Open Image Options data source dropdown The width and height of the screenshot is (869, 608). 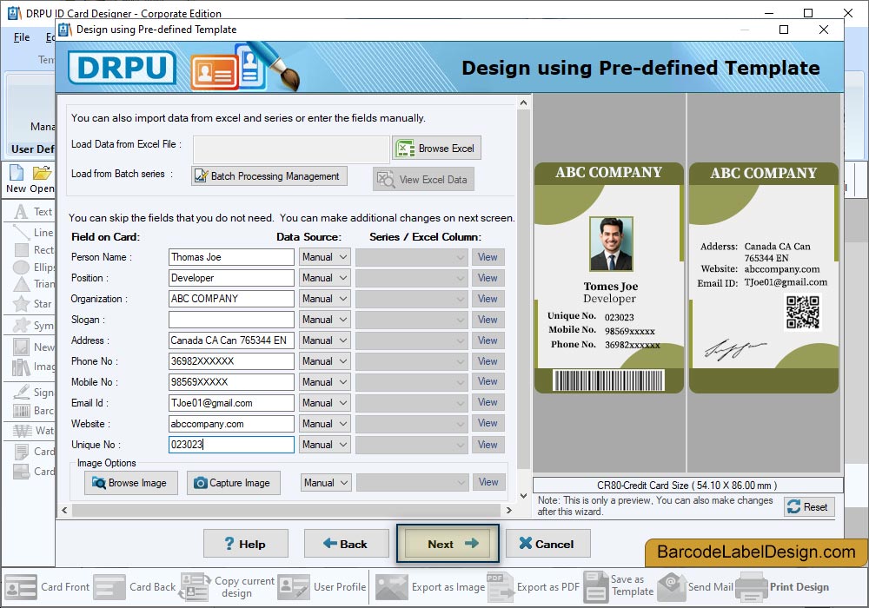pyautogui.click(x=326, y=483)
